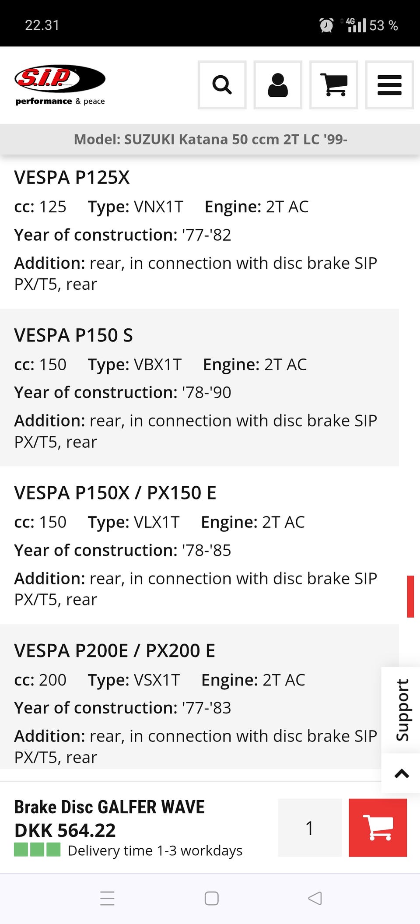This screenshot has height=924, width=420.
Task: Tap the Android home button
Action: tap(211, 898)
